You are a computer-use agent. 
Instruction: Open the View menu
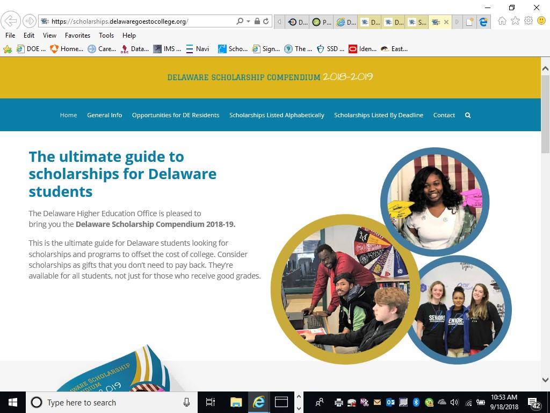click(49, 35)
